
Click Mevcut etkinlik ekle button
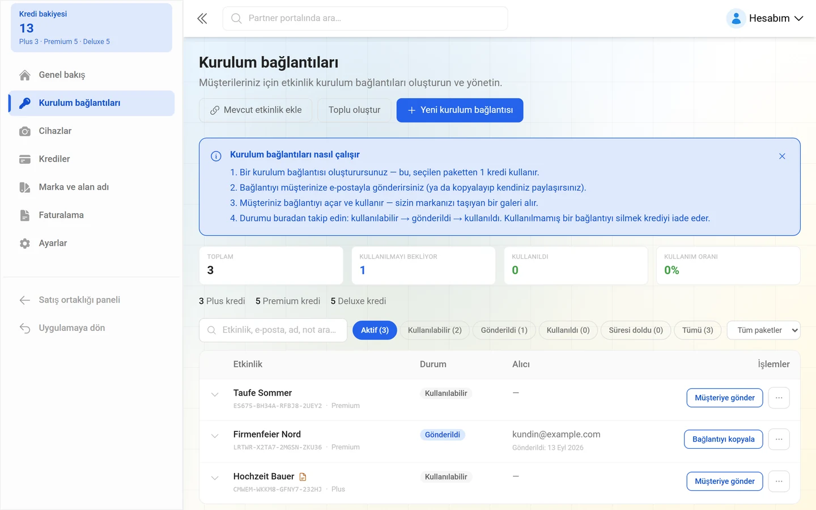click(x=256, y=110)
